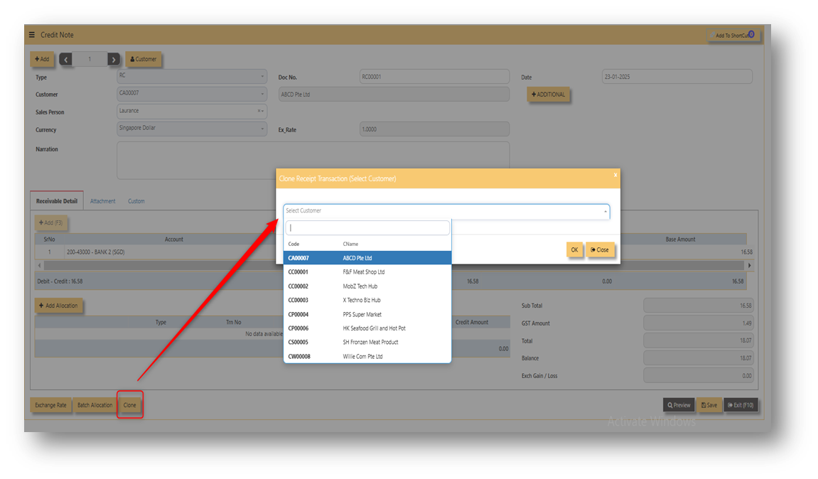Viewport: 818px width, 479px height.
Task: Click Close in the clone dialog
Action: click(600, 250)
